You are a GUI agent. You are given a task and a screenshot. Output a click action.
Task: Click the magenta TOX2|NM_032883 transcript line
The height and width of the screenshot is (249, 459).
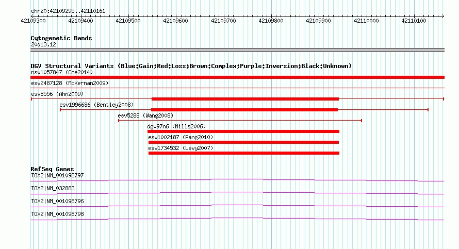[x=237, y=193]
